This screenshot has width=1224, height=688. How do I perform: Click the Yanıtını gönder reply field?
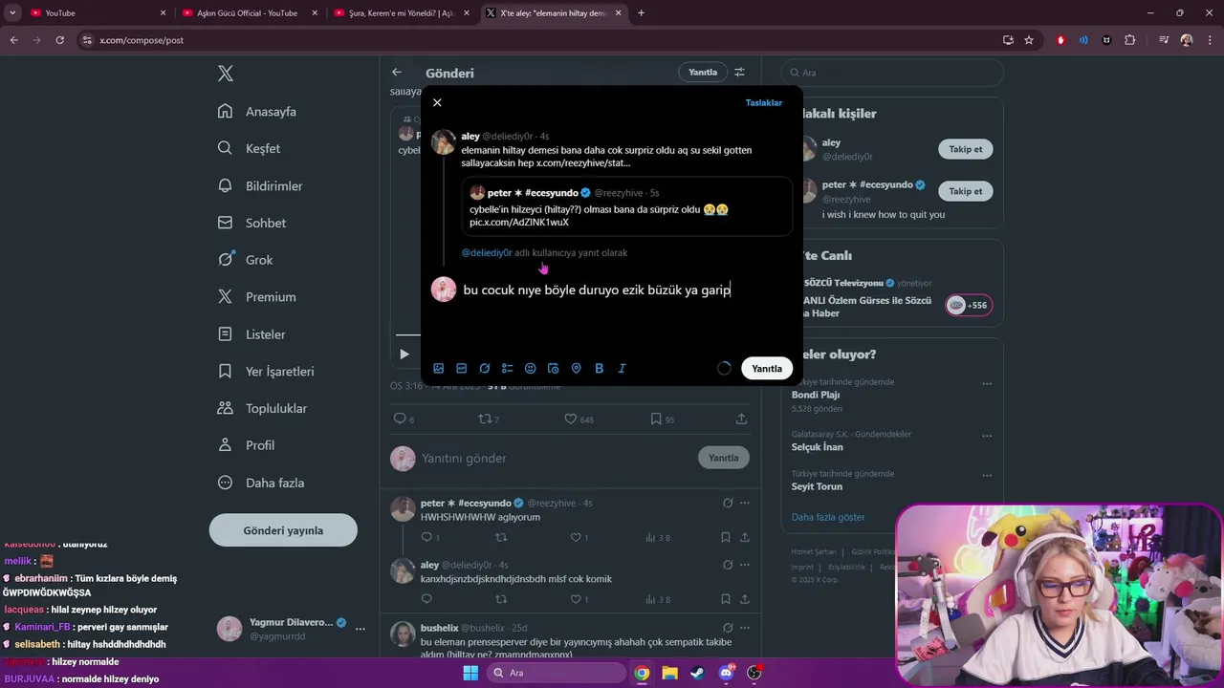point(555,458)
